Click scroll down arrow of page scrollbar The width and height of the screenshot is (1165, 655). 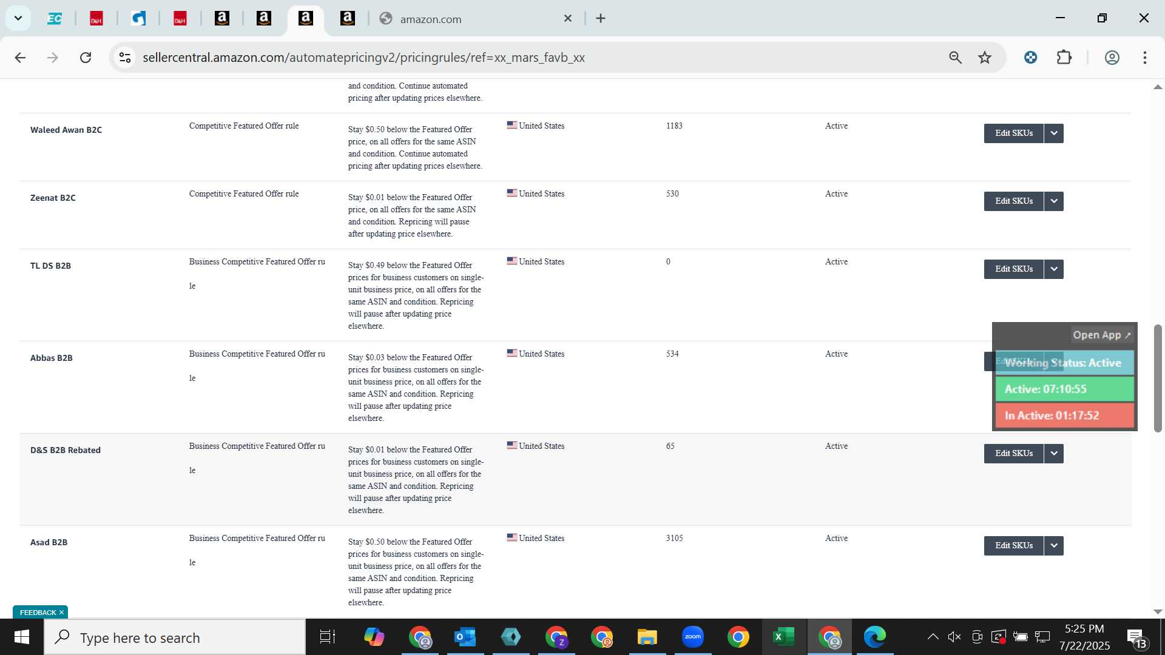[1158, 612]
